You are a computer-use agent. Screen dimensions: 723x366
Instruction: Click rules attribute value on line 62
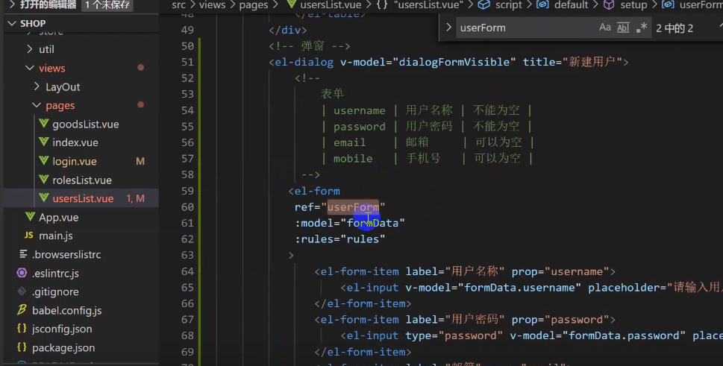click(x=363, y=239)
